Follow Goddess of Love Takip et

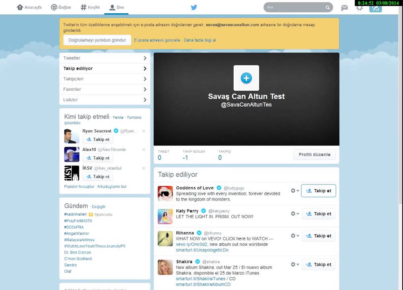[319, 191]
